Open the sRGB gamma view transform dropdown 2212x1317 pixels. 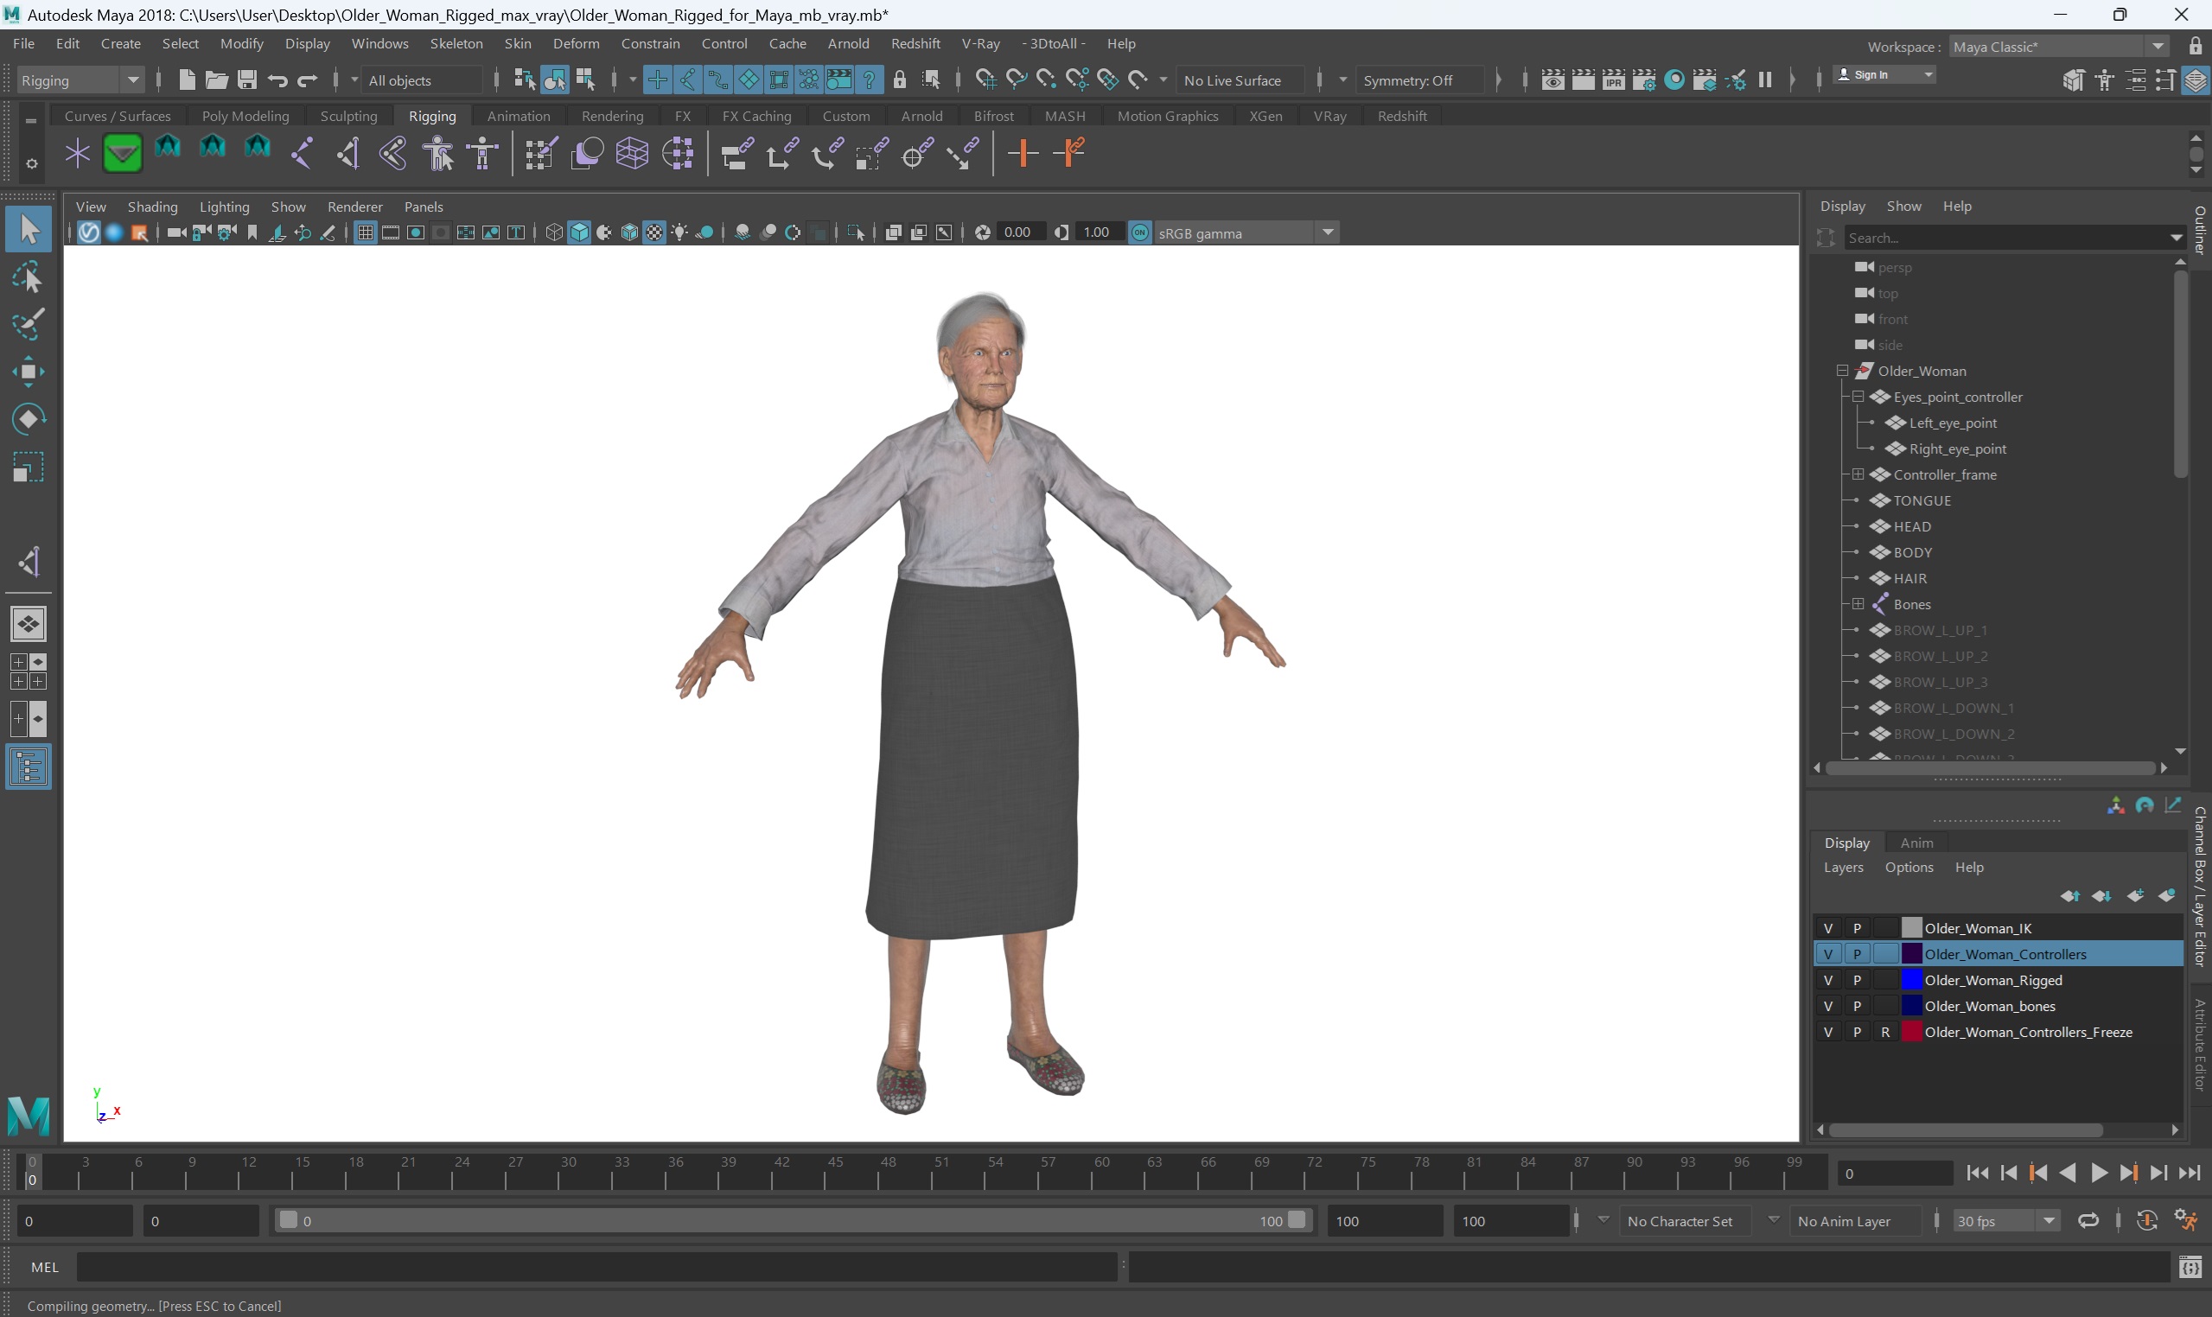1246,232
